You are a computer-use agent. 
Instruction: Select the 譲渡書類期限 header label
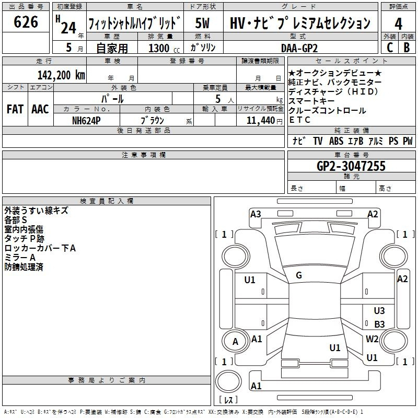[x=260, y=61]
